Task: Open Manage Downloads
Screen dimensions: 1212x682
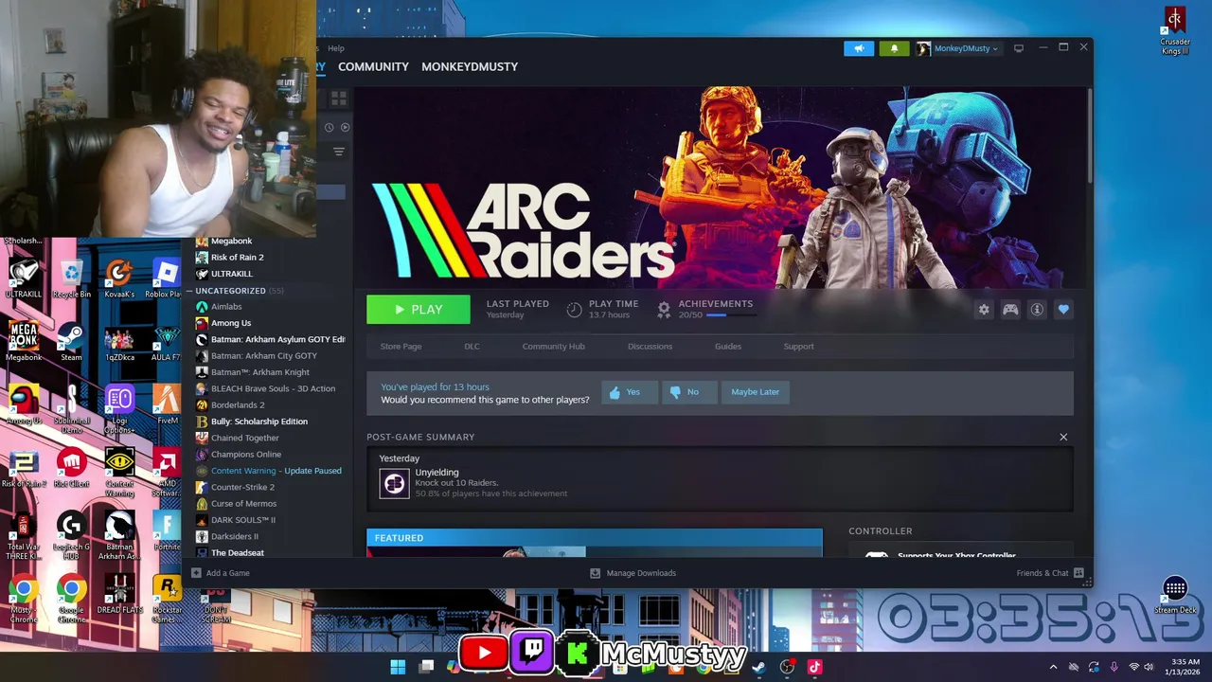Action: [x=633, y=573]
